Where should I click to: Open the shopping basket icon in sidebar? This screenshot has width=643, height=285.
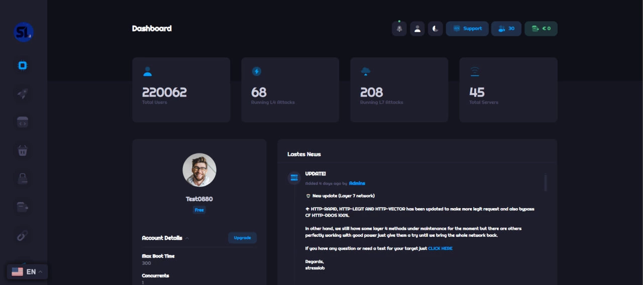[x=23, y=150]
